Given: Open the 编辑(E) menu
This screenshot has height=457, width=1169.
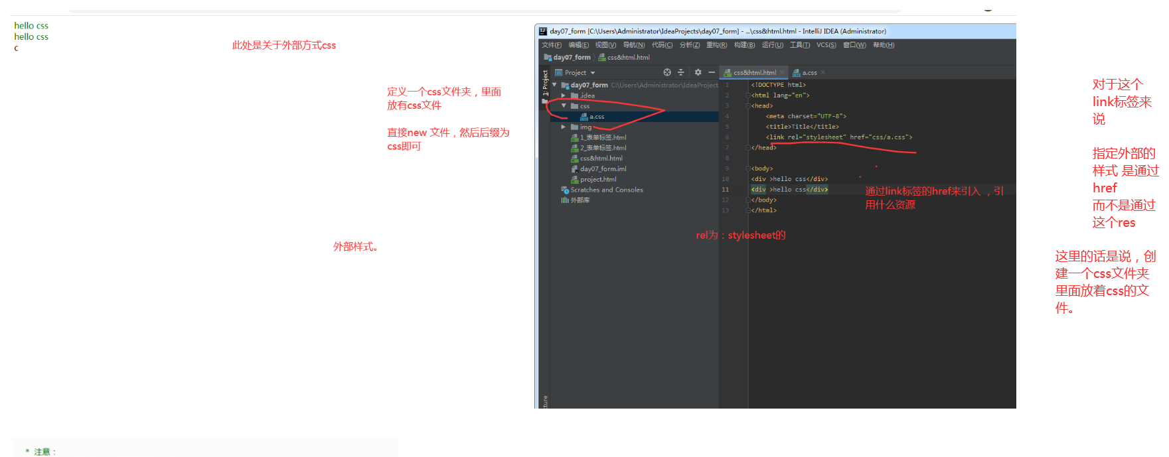Looking at the screenshot, I should pos(578,45).
